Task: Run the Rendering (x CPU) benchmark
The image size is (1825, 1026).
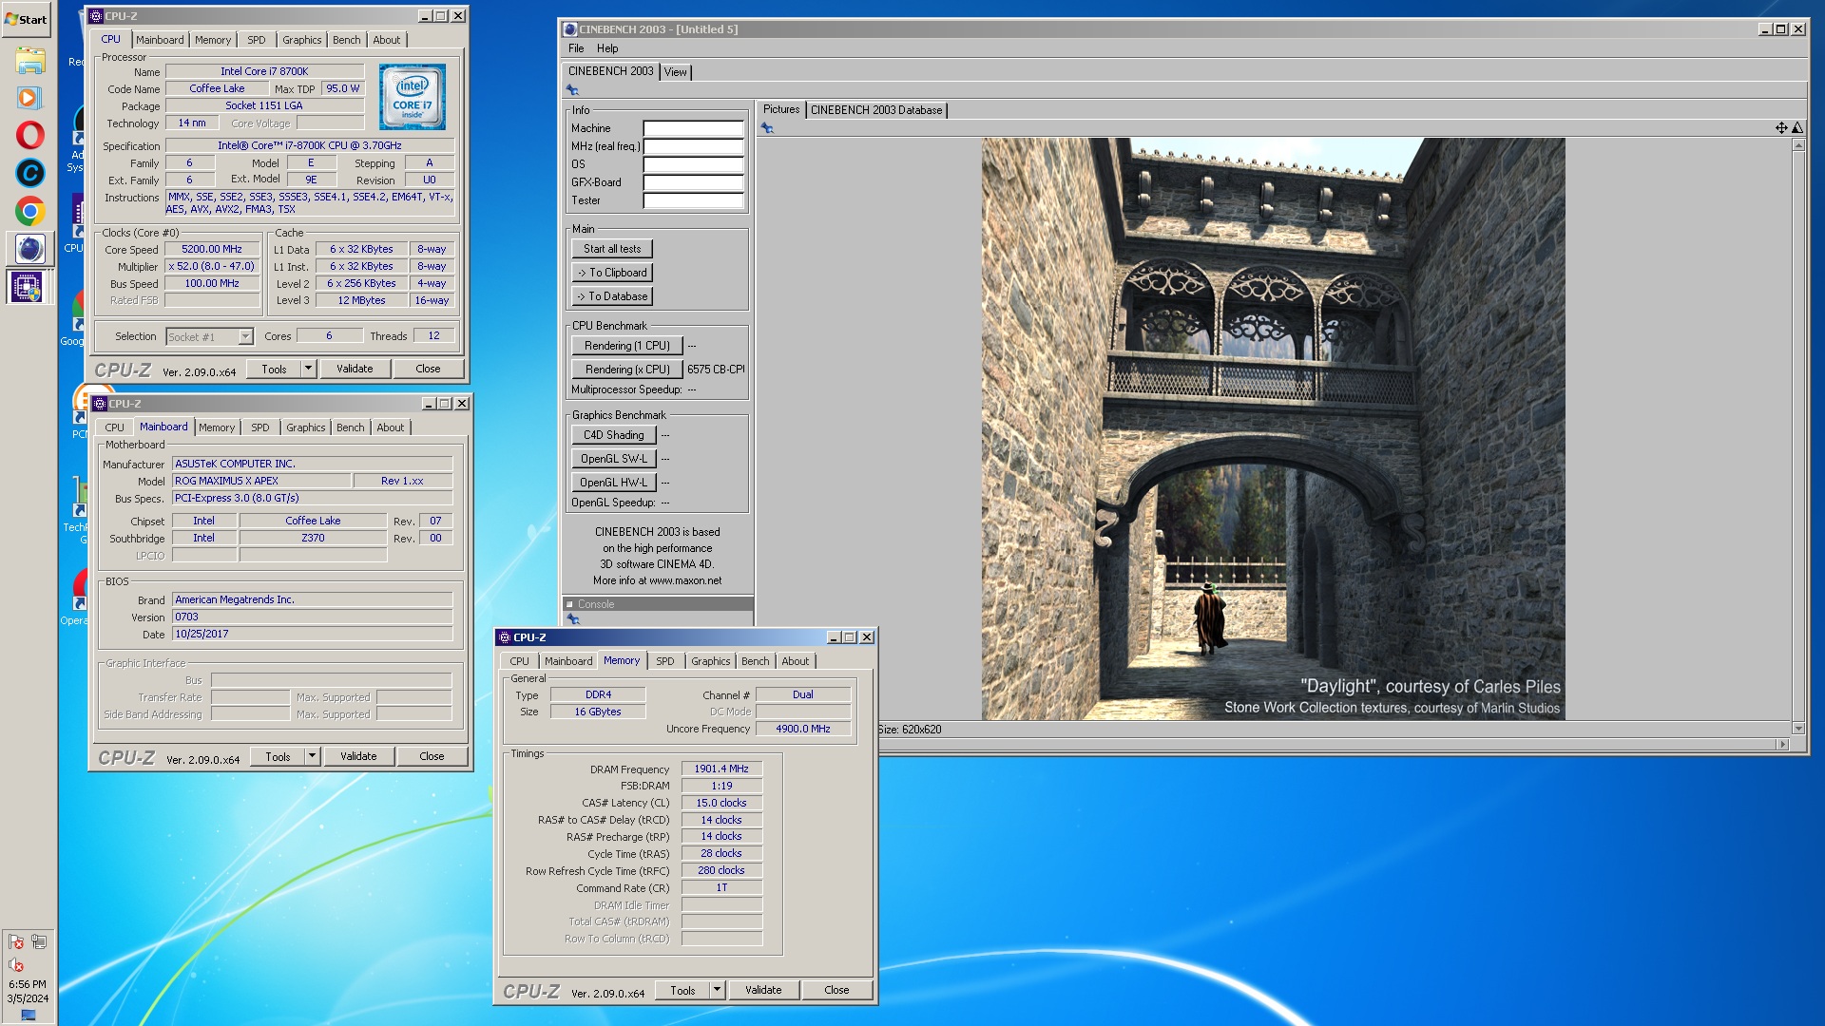Action: [x=627, y=370]
